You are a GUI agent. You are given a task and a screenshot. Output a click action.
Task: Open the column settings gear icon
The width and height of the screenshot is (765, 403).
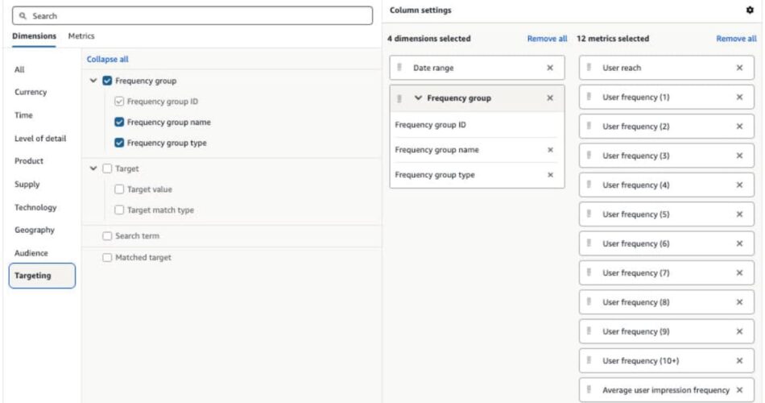pos(751,10)
